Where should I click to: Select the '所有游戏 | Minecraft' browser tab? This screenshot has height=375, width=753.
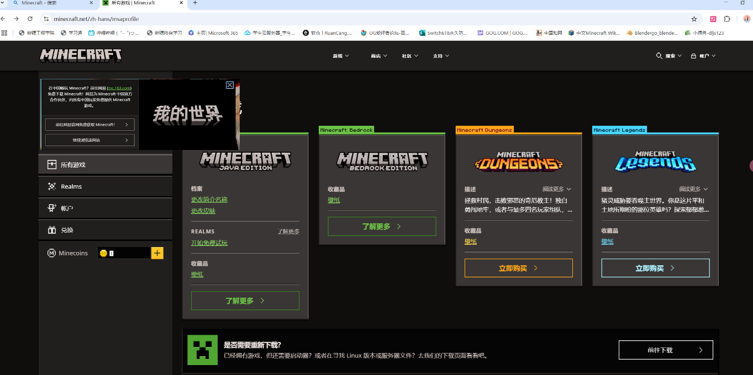click(143, 3)
